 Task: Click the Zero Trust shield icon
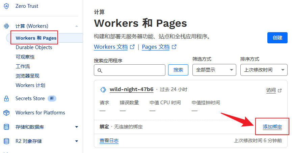(6, 6)
